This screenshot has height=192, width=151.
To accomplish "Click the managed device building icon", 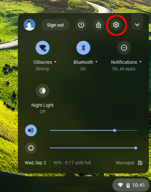I will pyautogui.click(x=140, y=163).
